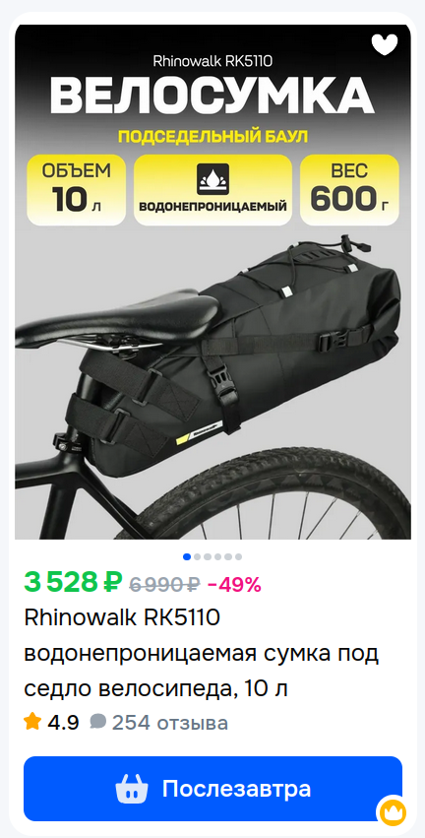Open the 254 отзыва reviews link
The width and height of the screenshot is (425, 838).
[x=170, y=723]
